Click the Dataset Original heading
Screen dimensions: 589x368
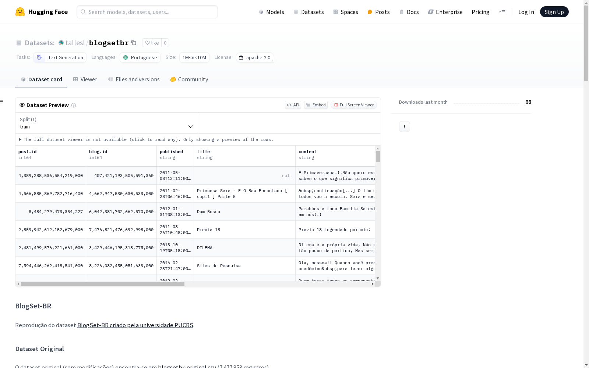pos(40,349)
